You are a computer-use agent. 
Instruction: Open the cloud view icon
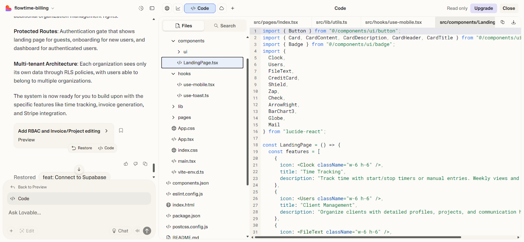222,8
